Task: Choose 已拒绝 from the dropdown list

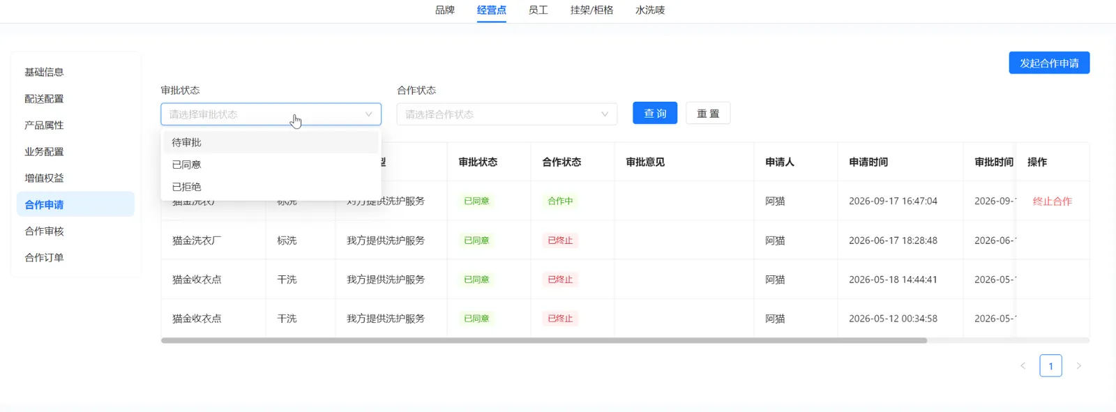Action: click(271, 187)
